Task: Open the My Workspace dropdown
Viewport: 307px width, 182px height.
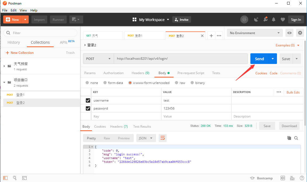Action: click(168, 20)
